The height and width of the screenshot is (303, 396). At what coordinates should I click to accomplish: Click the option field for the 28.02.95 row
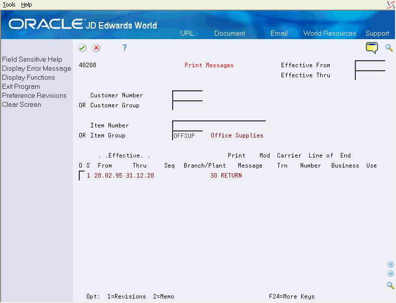(82, 176)
